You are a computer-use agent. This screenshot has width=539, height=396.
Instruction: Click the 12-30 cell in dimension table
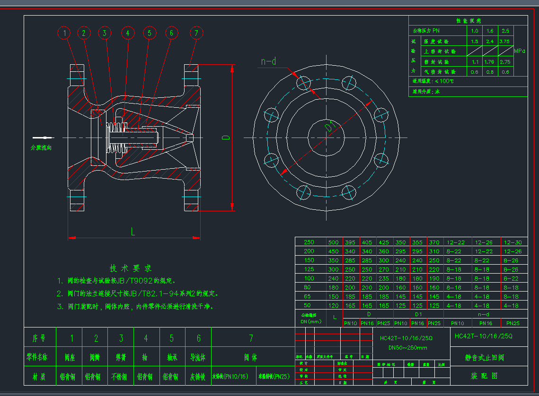(513, 242)
